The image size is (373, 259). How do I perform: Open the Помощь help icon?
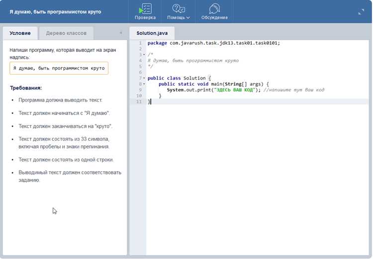[179, 8]
